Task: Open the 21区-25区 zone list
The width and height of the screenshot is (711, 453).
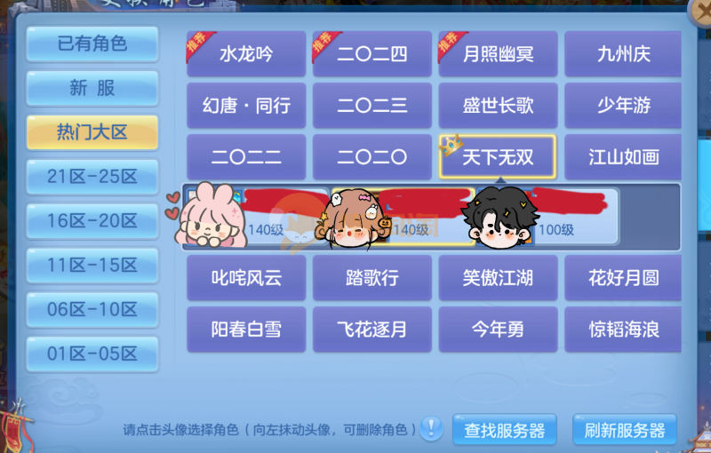Action: (x=92, y=177)
